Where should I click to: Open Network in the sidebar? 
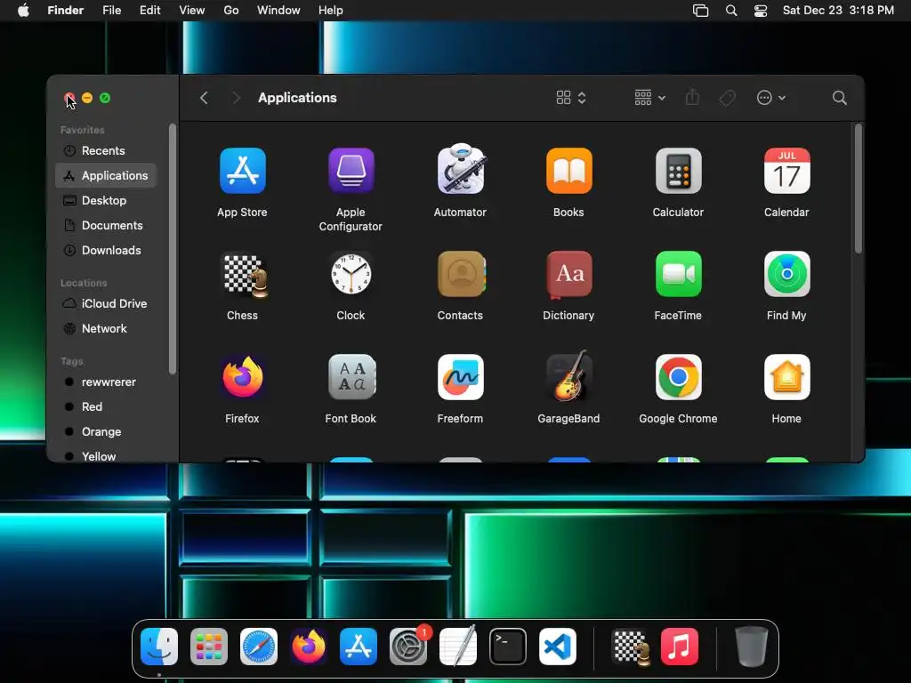click(x=106, y=329)
